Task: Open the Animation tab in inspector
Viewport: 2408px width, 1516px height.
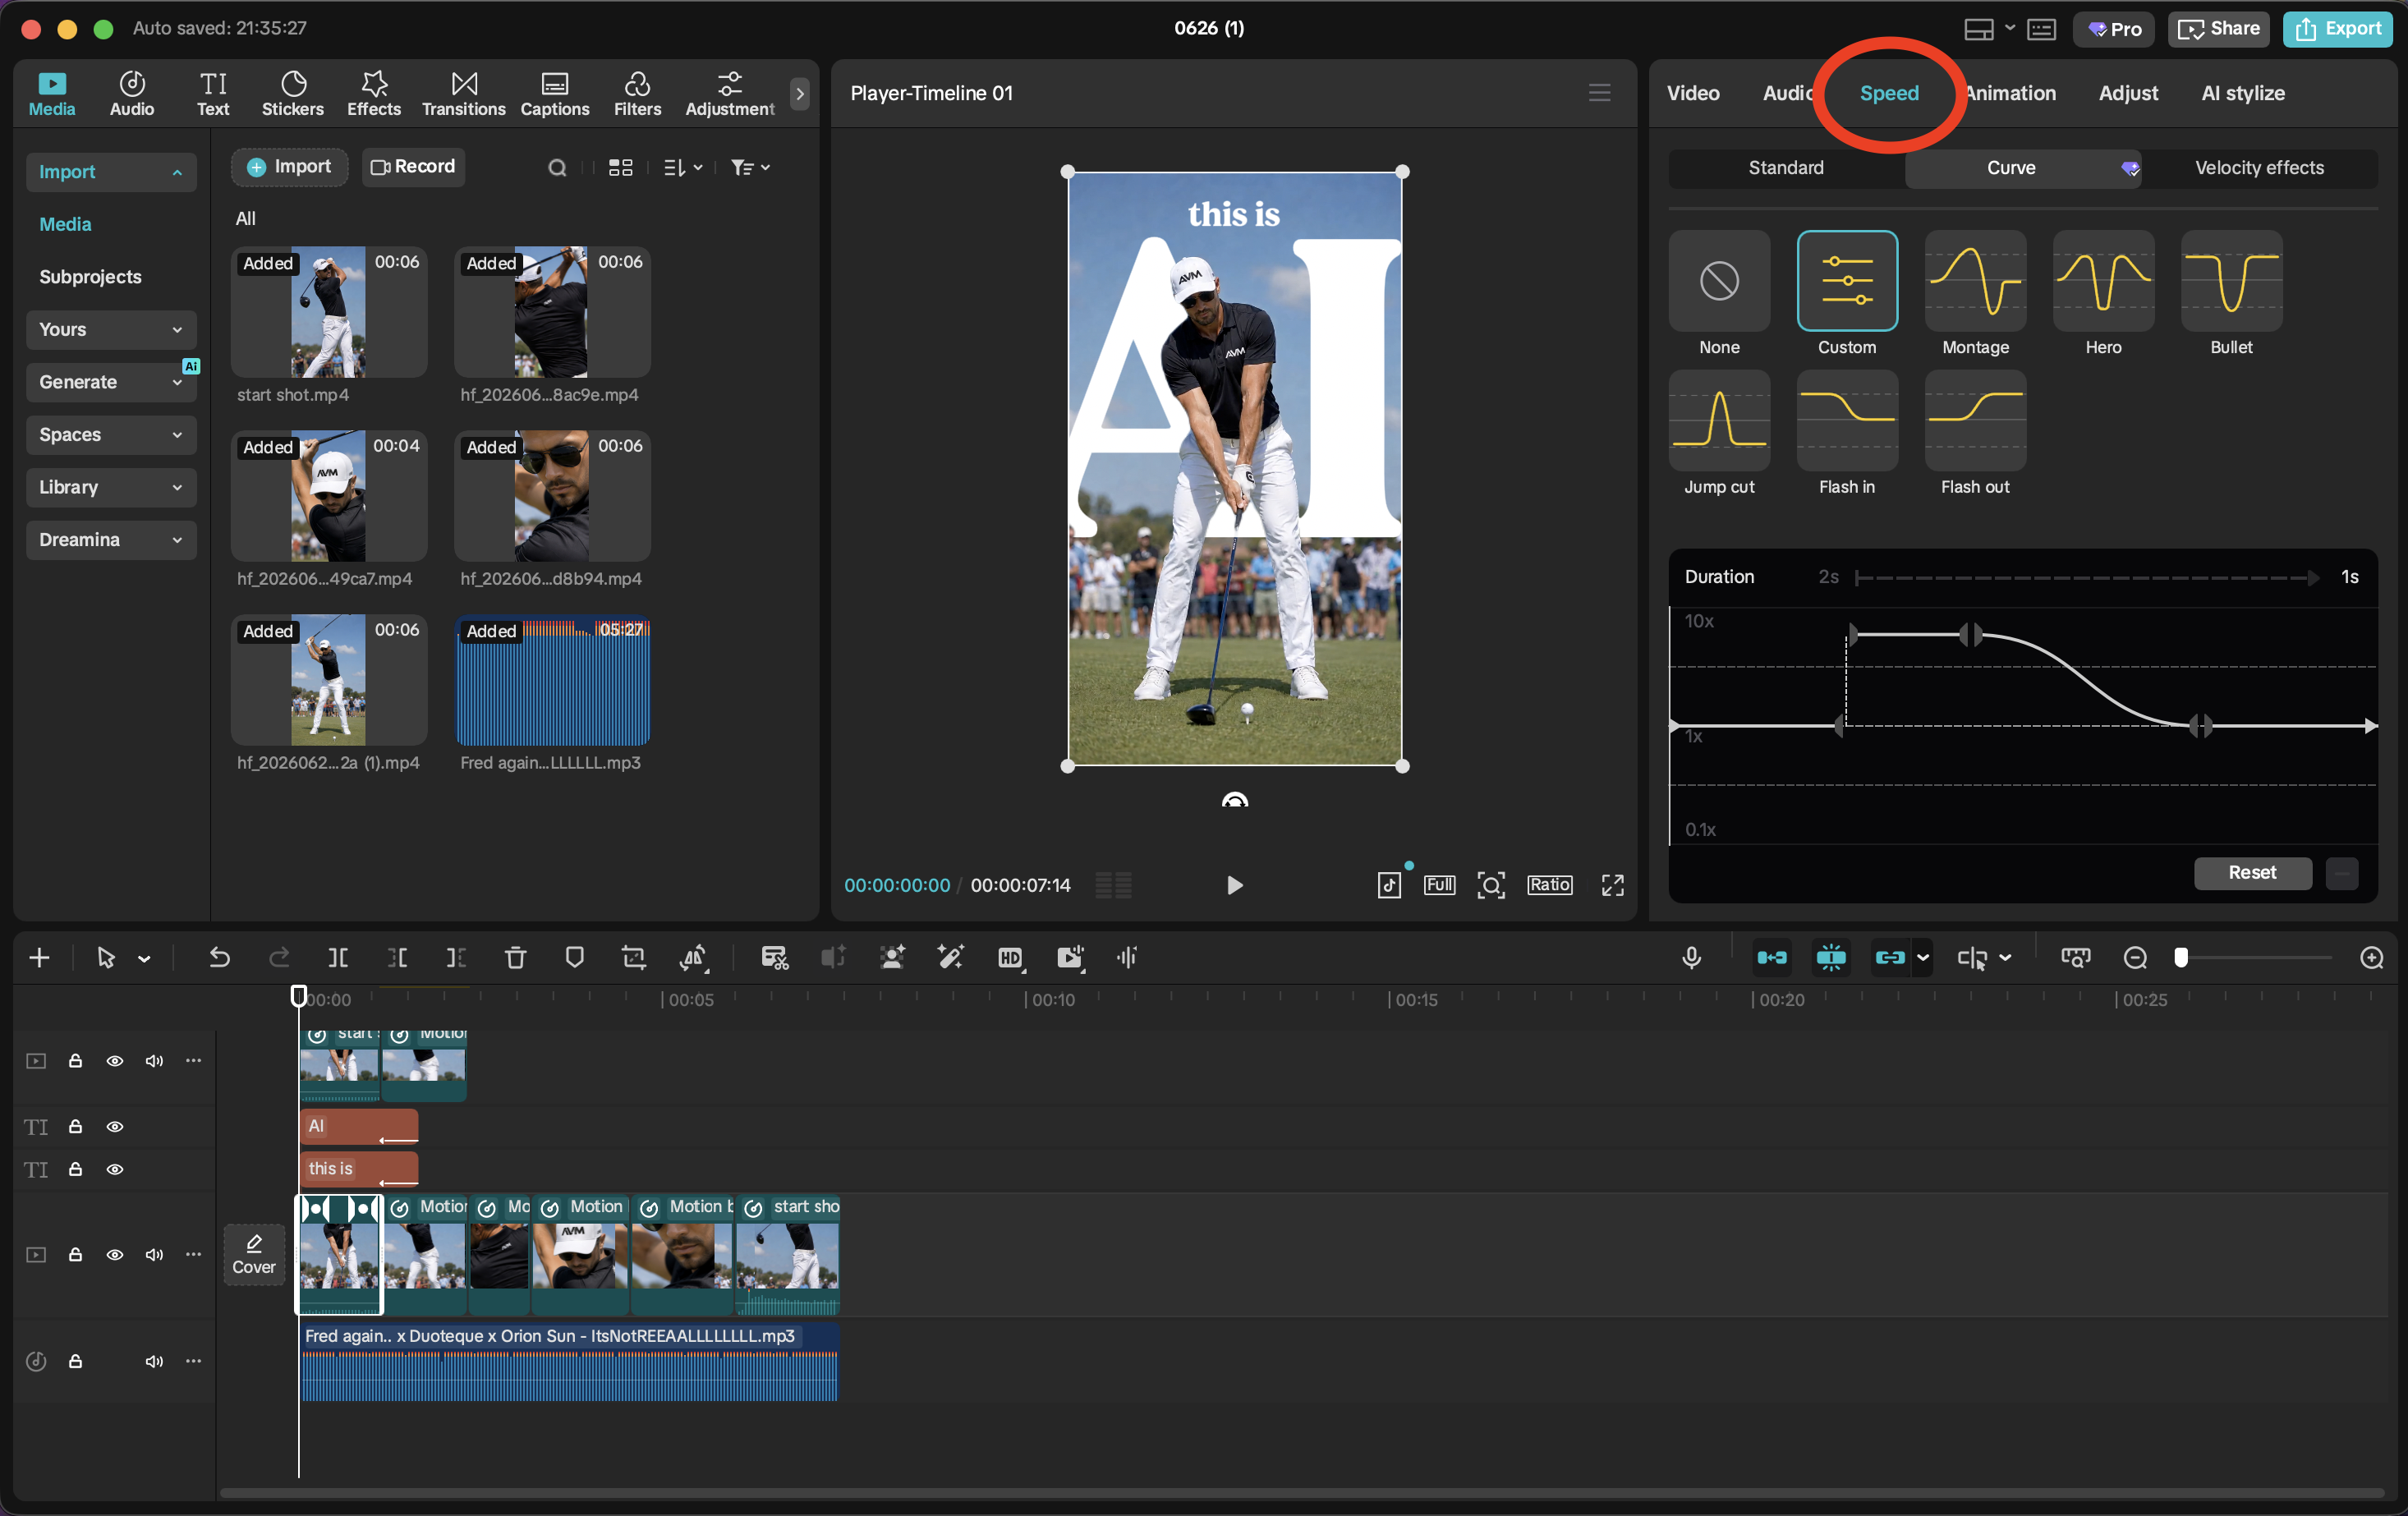Action: tap(2011, 93)
